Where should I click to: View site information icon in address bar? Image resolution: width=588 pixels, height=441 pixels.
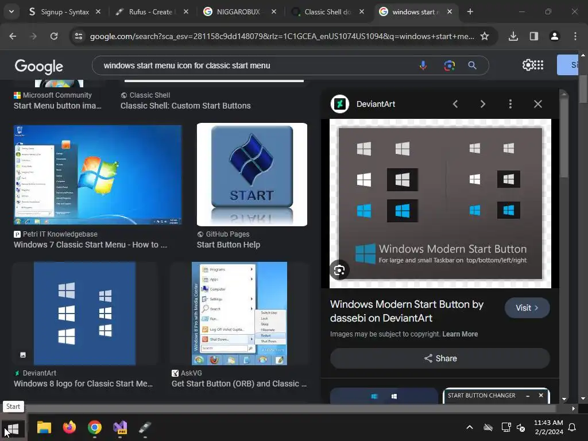coord(79,36)
